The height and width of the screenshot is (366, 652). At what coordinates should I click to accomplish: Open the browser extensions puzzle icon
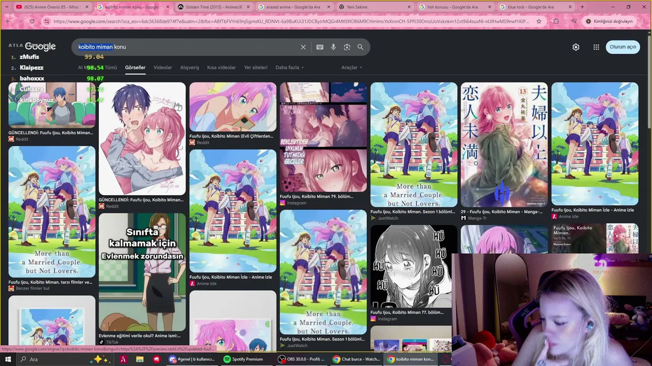tap(556, 21)
